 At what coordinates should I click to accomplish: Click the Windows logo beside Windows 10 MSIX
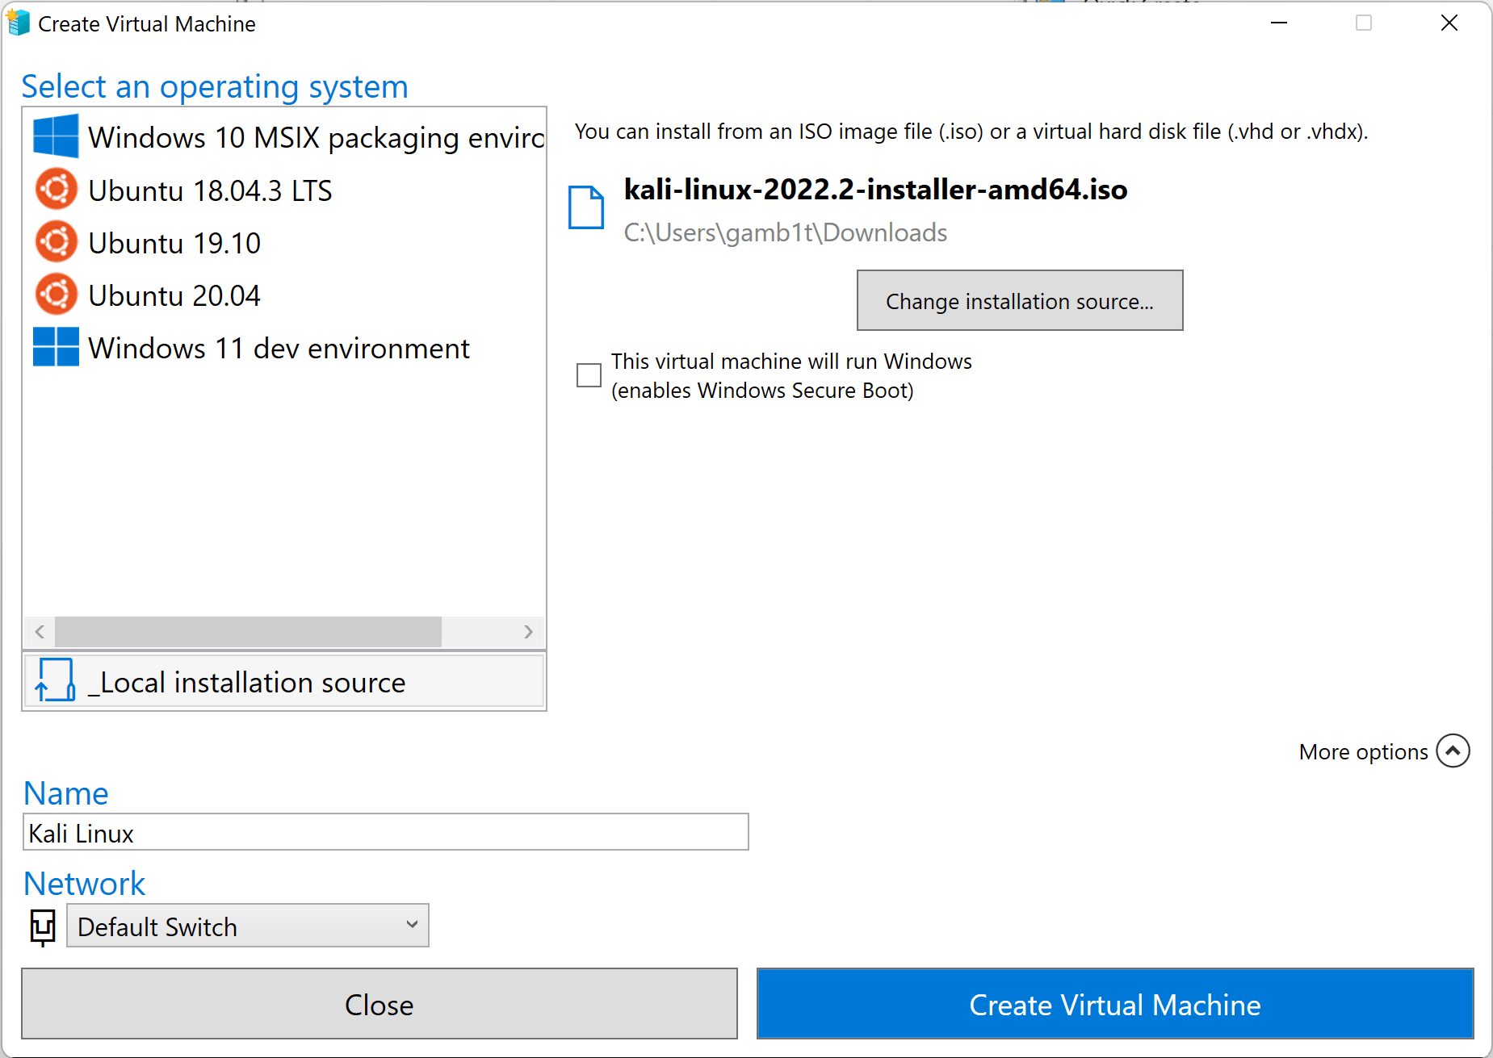[x=55, y=136]
